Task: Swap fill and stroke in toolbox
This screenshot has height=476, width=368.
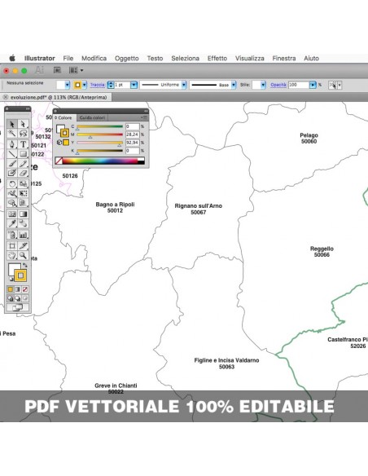Action: [x=25, y=266]
